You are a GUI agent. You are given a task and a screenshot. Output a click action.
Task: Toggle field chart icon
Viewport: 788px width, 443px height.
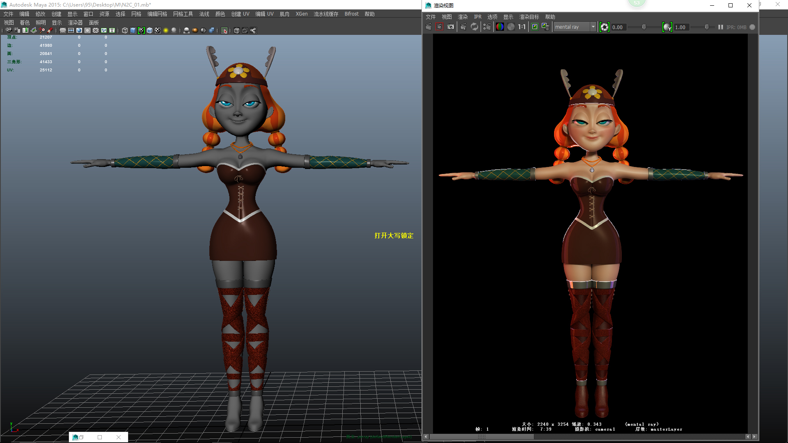96,30
